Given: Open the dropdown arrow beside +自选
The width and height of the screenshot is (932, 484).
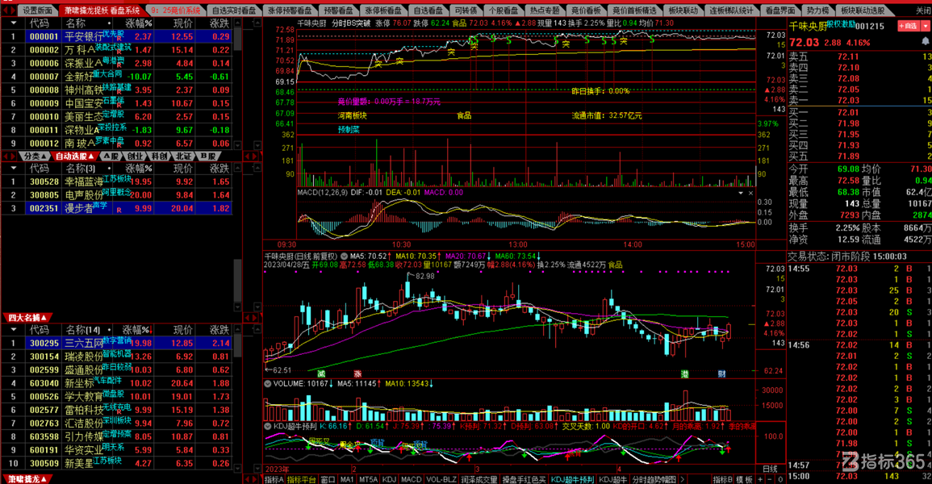Looking at the screenshot, I should pos(926,26).
